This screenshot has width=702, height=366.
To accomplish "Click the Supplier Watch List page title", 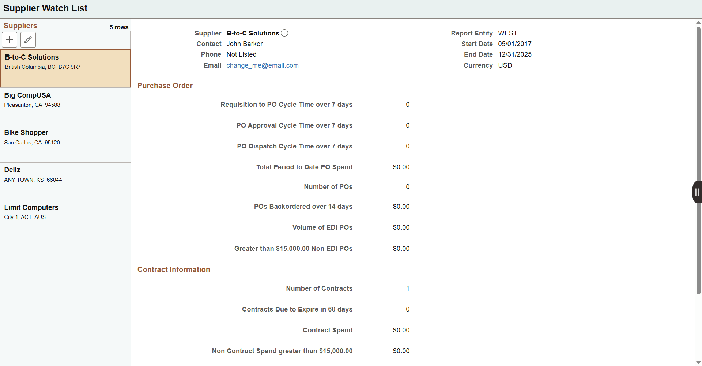I will [x=45, y=8].
